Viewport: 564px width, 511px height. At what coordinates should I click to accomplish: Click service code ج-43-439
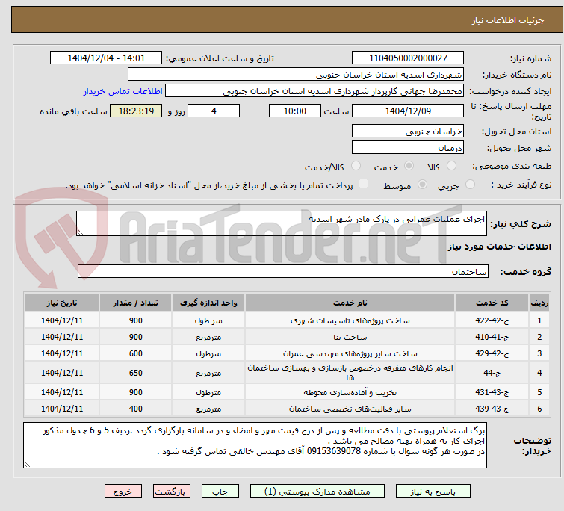click(x=492, y=409)
